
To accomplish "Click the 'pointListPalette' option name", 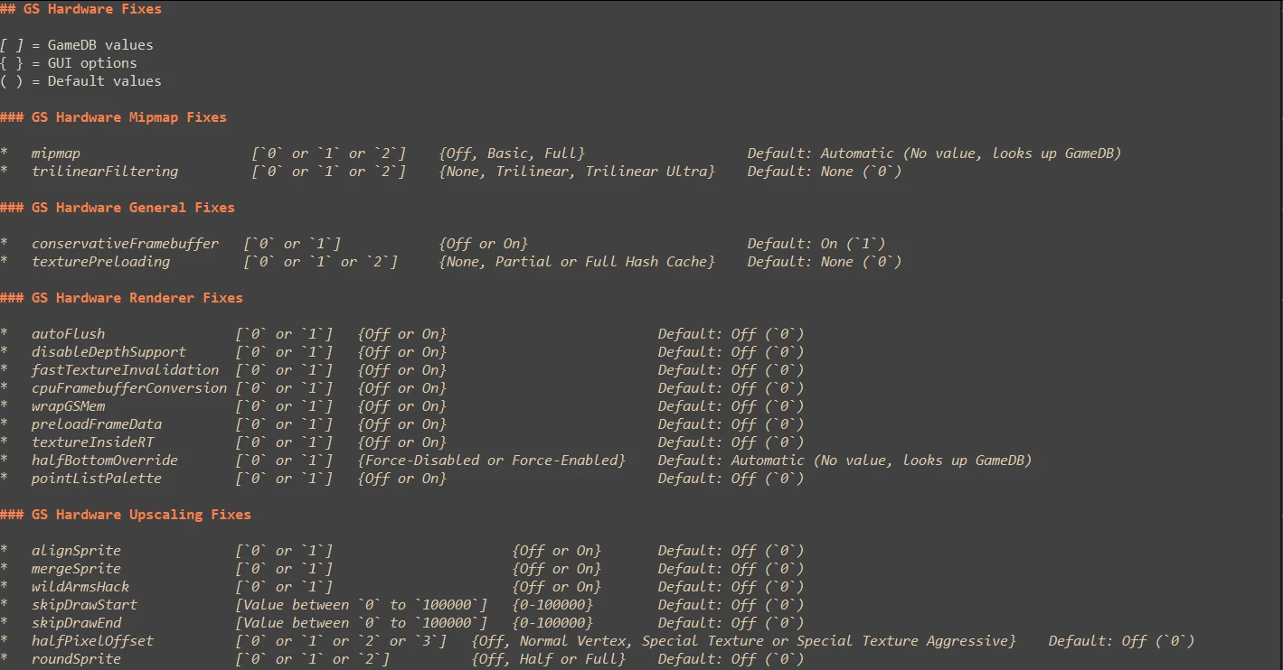I will coord(97,479).
